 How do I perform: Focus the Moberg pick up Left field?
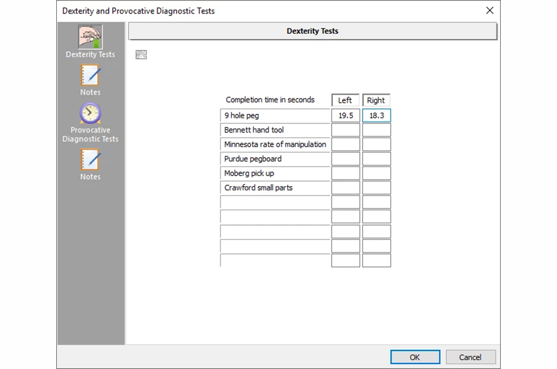pos(346,173)
